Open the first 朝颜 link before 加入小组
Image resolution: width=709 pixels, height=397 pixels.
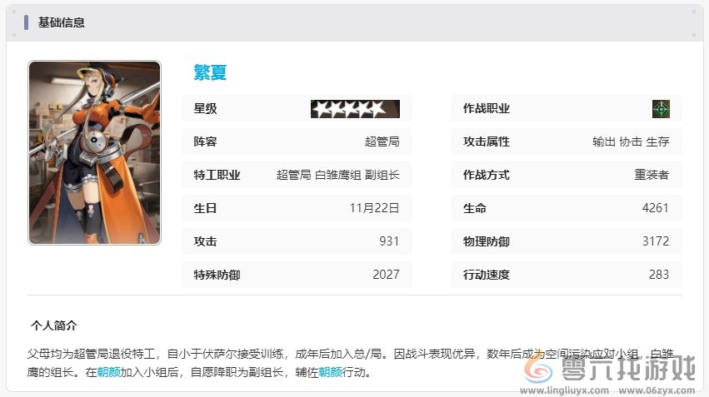click(108, 372)
